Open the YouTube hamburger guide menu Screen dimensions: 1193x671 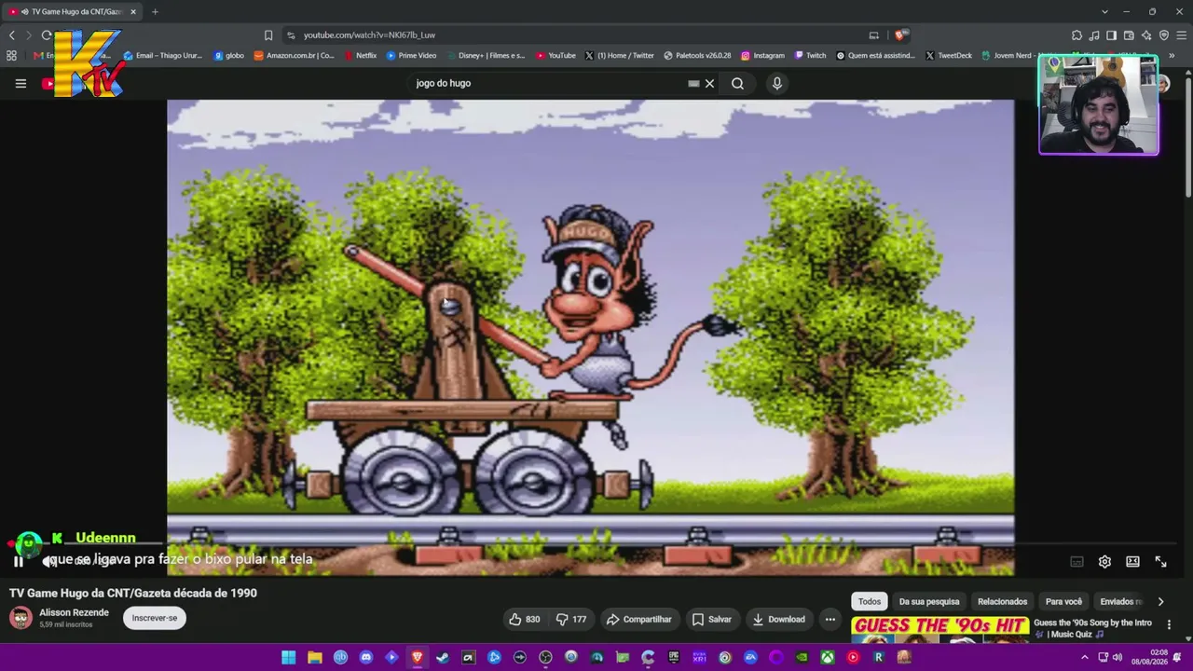pos(21,83)
